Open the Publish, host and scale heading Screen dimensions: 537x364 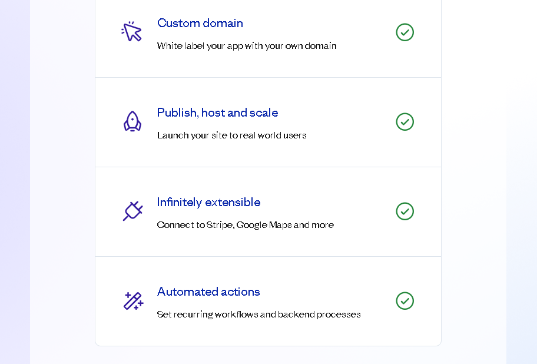point(217,112)
